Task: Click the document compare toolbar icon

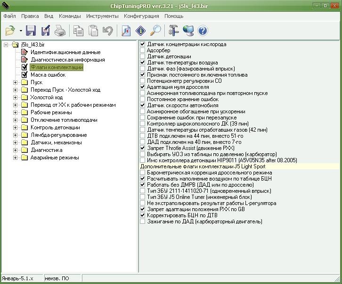Action: (x=126, y=31)
